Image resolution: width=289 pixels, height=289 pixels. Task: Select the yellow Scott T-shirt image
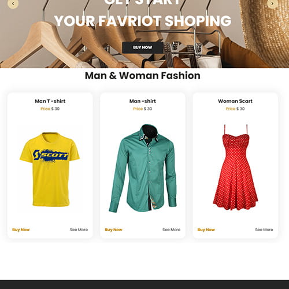point(50,169)
